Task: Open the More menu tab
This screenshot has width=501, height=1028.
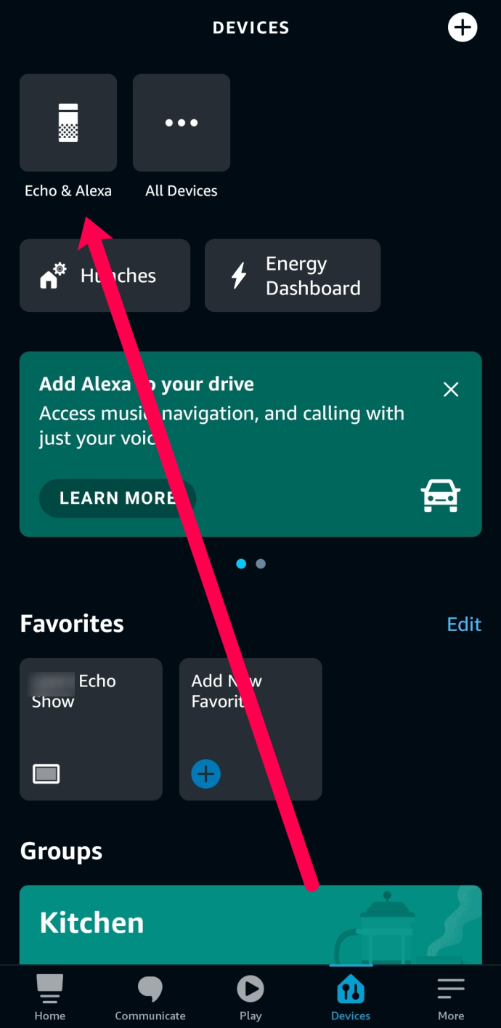Action: (451, 997)
